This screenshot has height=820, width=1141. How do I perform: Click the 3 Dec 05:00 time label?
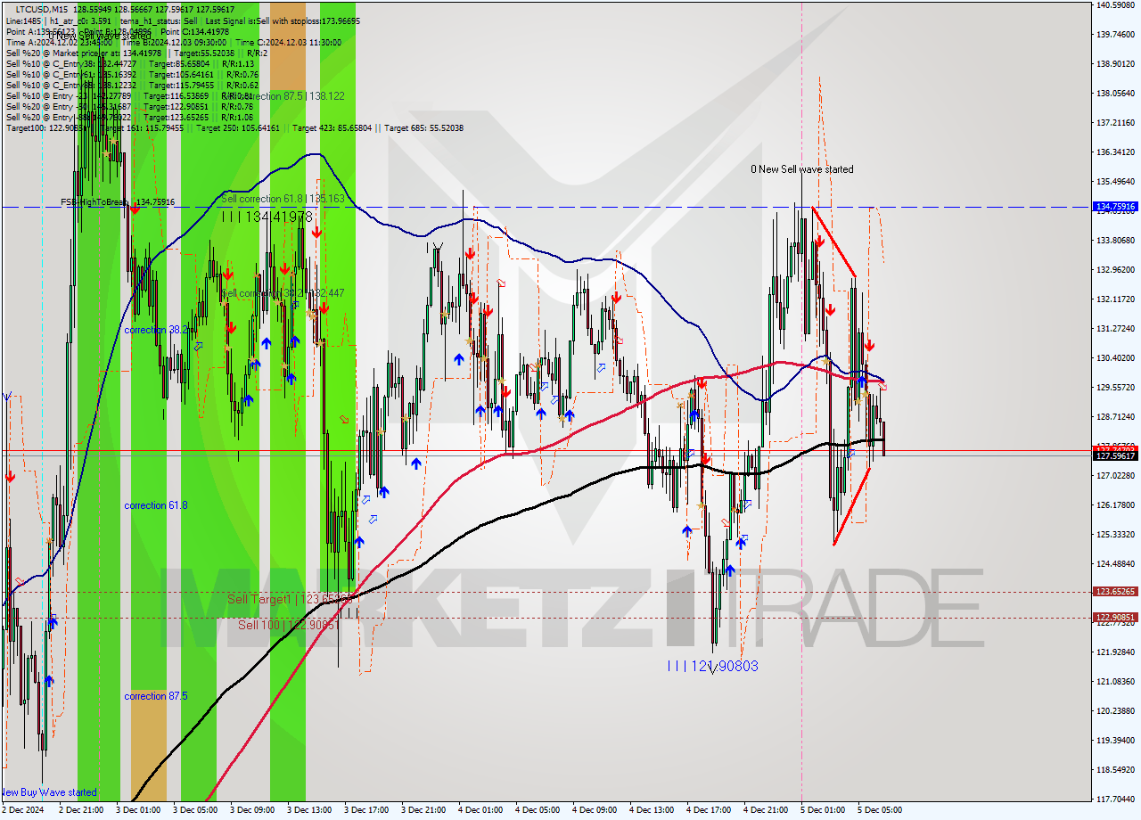pos(196,810)
